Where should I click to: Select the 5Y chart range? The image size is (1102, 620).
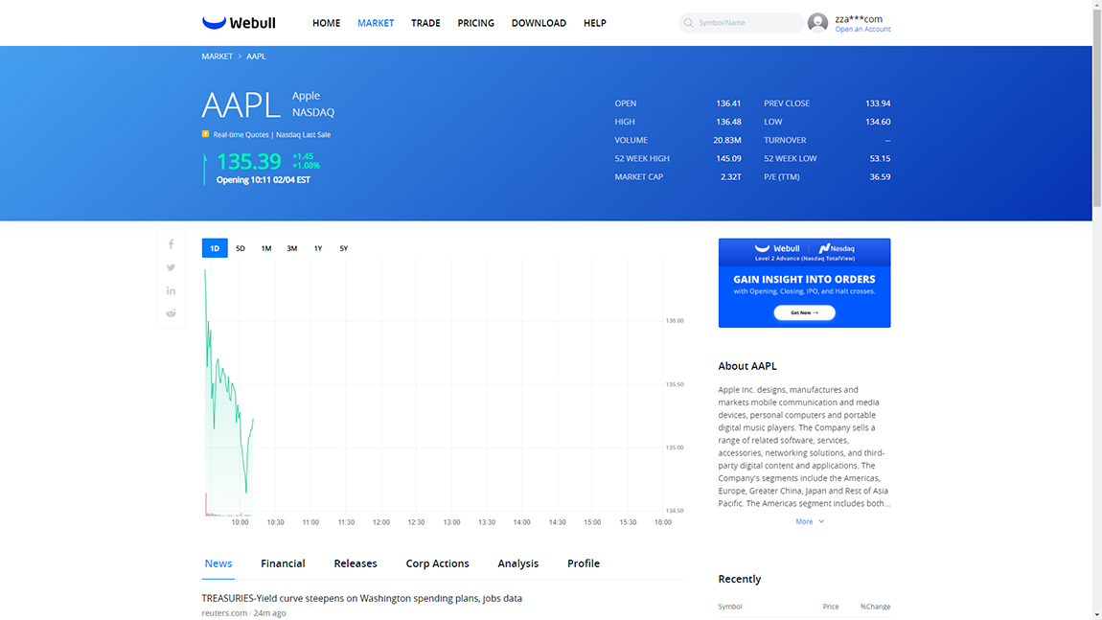(344, 248)
